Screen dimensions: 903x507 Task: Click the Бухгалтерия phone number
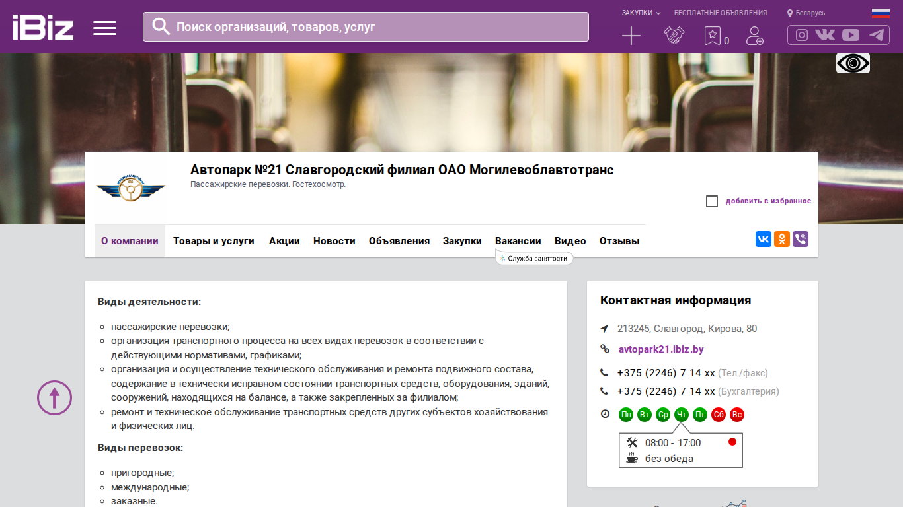pyautogui.click(x=666, y=391)
